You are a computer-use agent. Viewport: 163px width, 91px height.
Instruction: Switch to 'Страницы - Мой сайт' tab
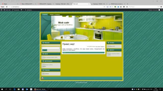[x=63, y=4]
